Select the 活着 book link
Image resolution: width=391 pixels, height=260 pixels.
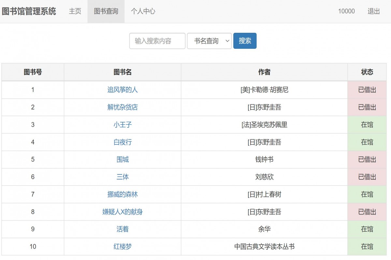(x=122, y=229)
